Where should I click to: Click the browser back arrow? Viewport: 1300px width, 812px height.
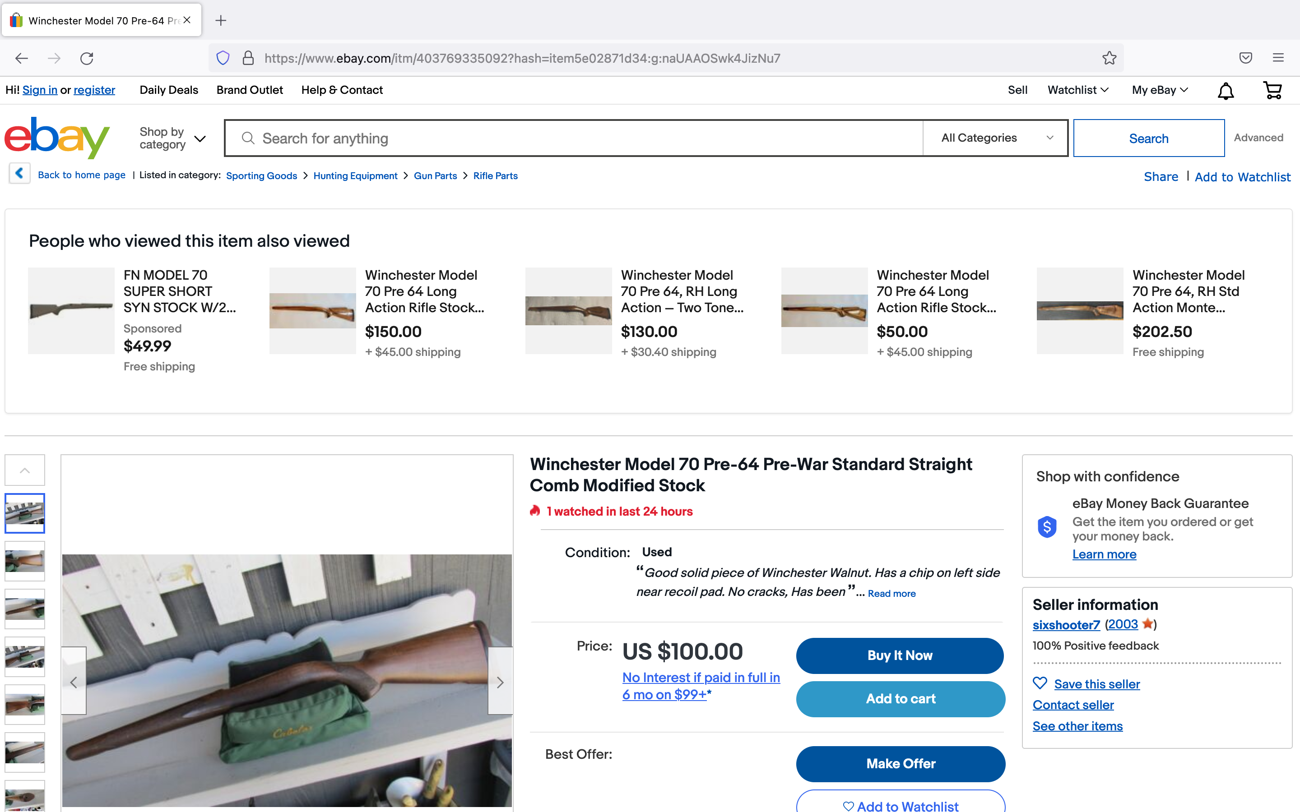[22, 58]
